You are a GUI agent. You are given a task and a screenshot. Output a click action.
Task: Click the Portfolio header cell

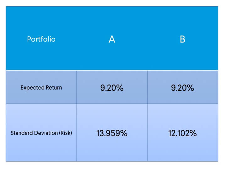pos(41,39)
